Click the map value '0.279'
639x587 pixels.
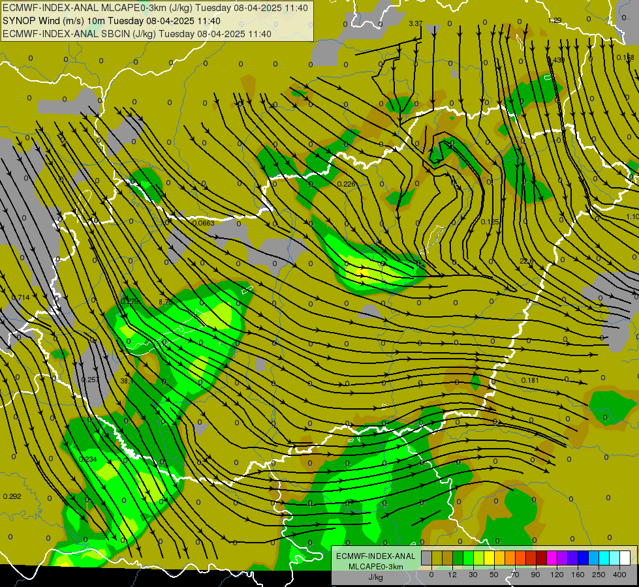pos(130,301)
